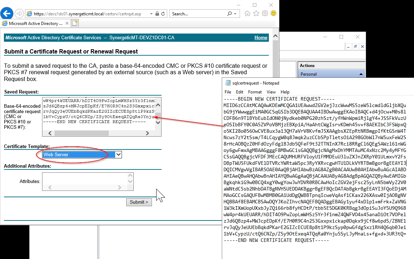
Task: Minimize the background console window
Action: tap(325, 37)
